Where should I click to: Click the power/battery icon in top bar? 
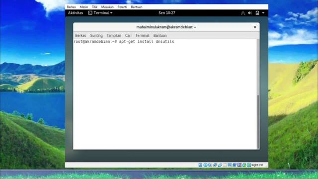tap(257, 13)
